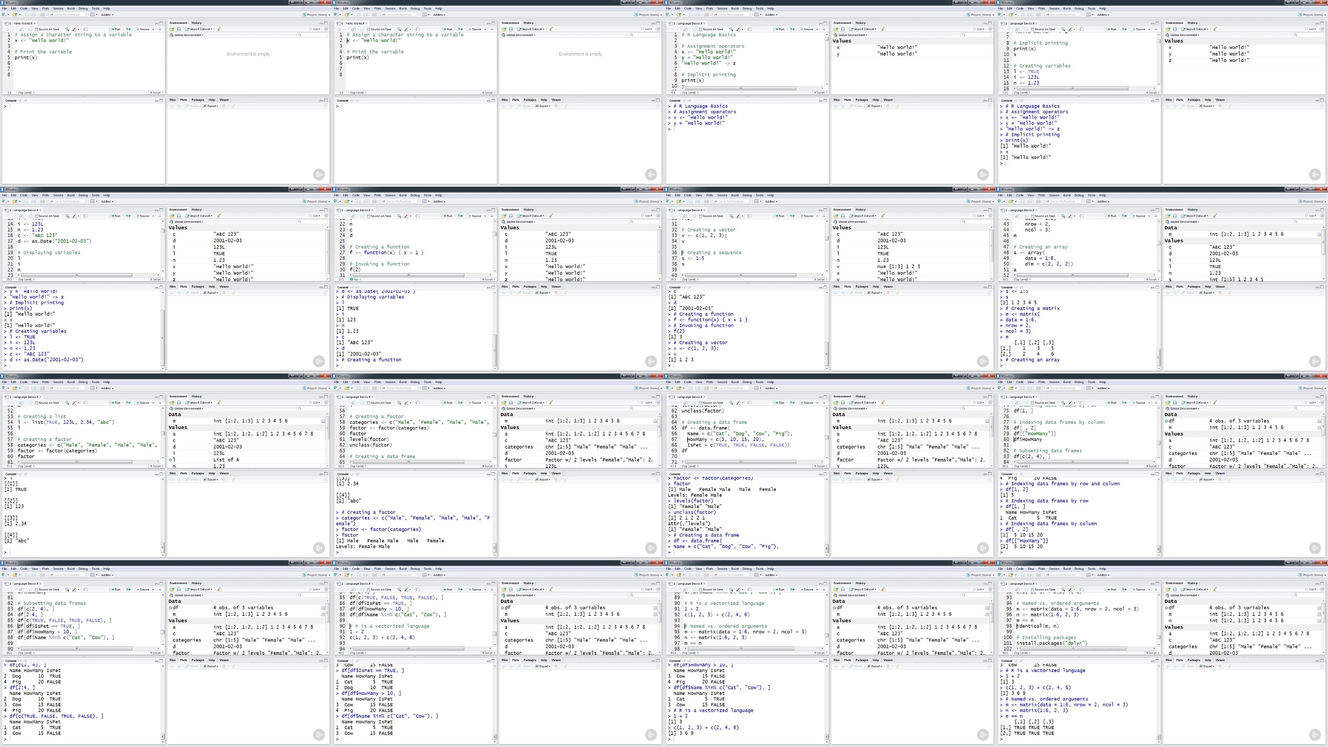Screen dimensions: 1328x747
Task: Click re-run icon beside Run, 'IsPet = c(' window
Action: click(792, 403)
